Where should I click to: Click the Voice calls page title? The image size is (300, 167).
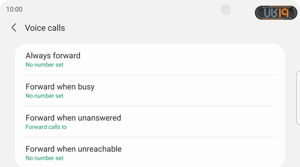(x=45, y=28)
